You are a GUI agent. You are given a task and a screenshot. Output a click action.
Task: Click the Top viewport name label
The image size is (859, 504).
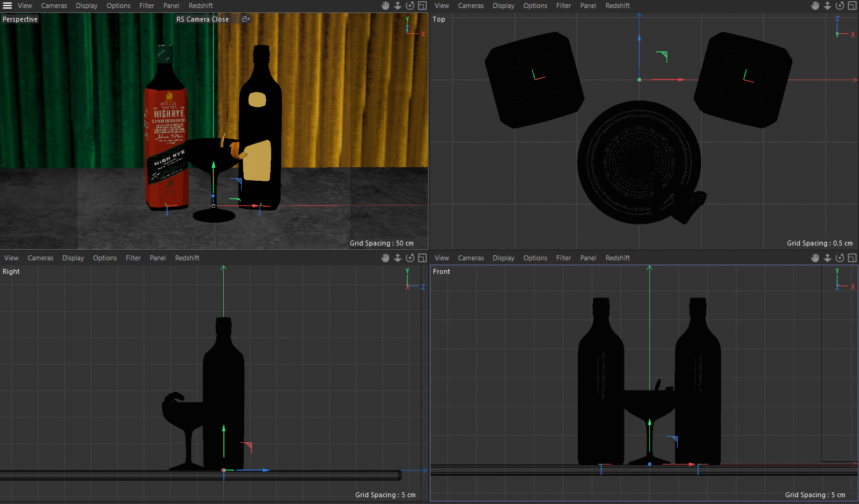pyautogui.click(x=439, y=19)
